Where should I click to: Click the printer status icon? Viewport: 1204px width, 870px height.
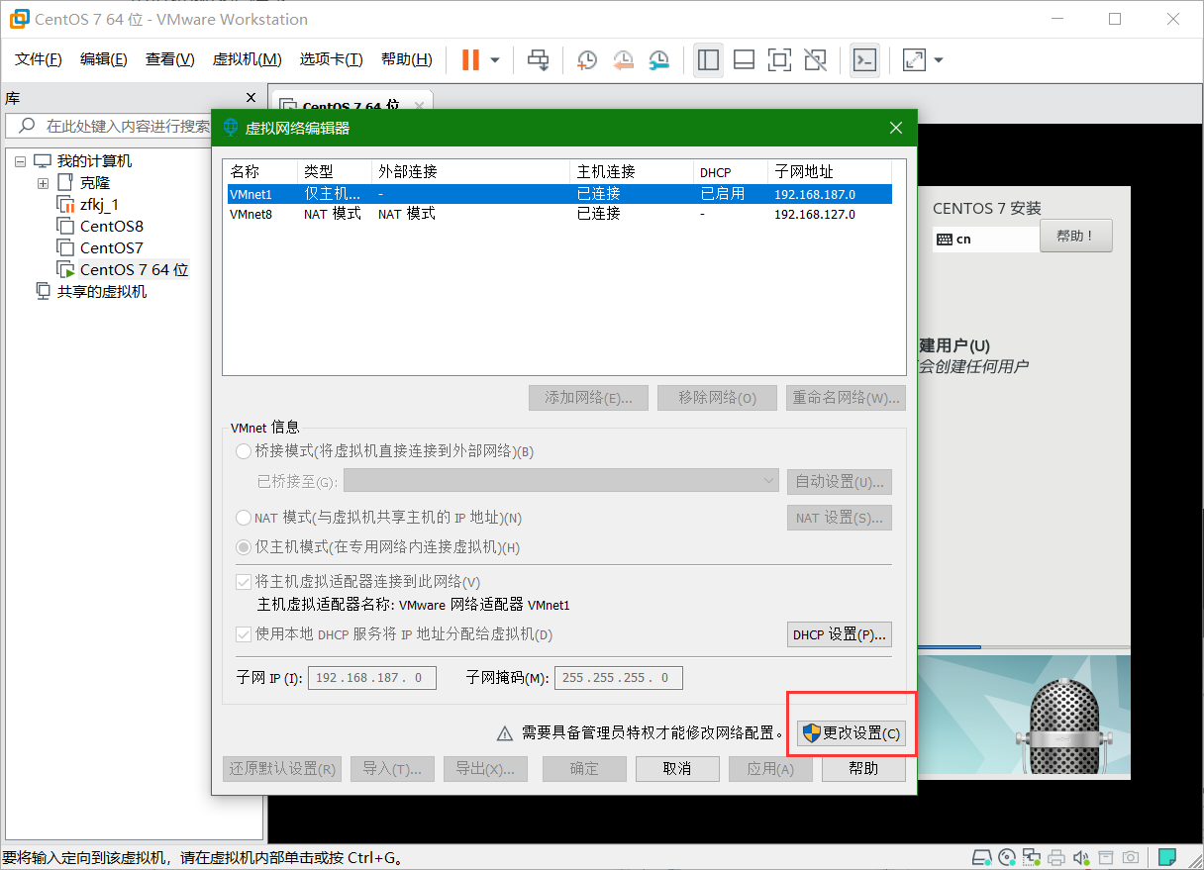tap(1056, 856)
